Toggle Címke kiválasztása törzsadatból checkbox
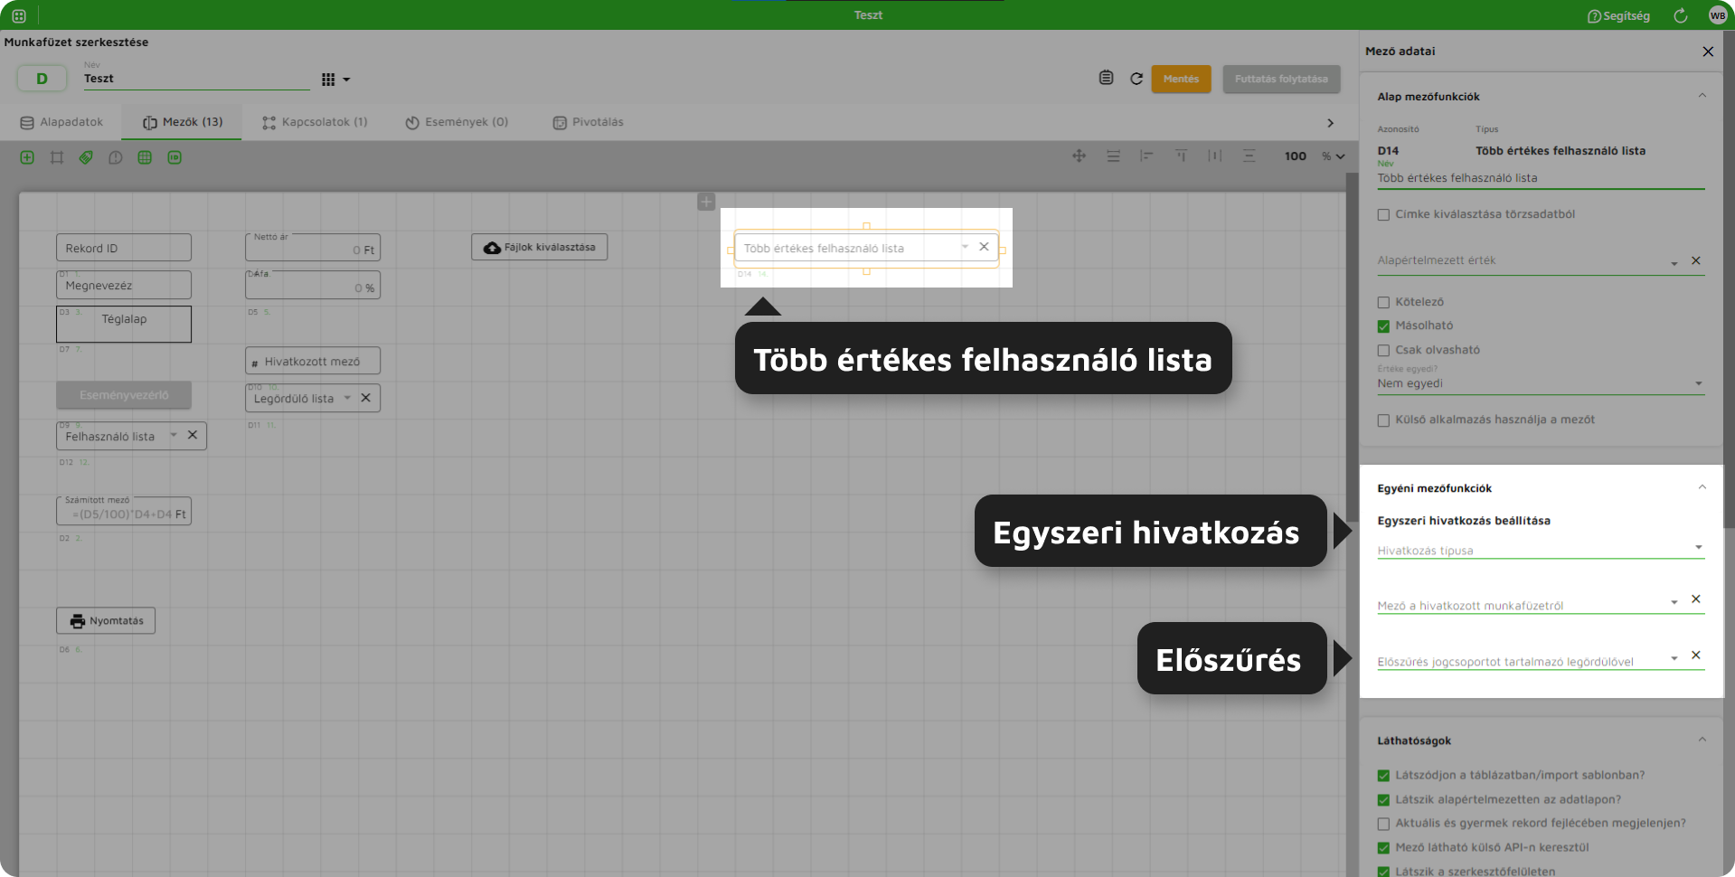Screen dimensions: 1735x877 (1383, 214)
